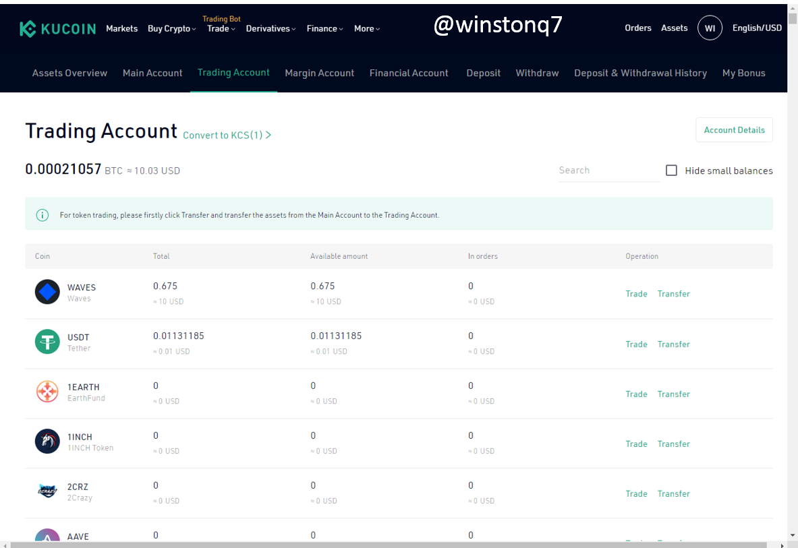Viewport: 798px width, 548px height.
Task: Open the Withdraw tab
Action: (x=537, y=73)
